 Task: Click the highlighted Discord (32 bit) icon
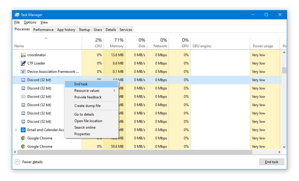coord(23,80)
